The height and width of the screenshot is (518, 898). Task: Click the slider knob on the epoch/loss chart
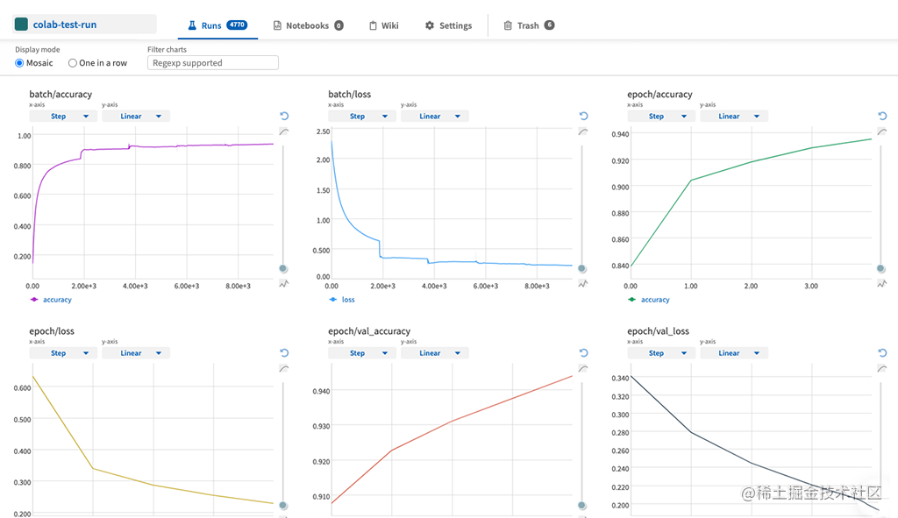(x=283, y=506)
